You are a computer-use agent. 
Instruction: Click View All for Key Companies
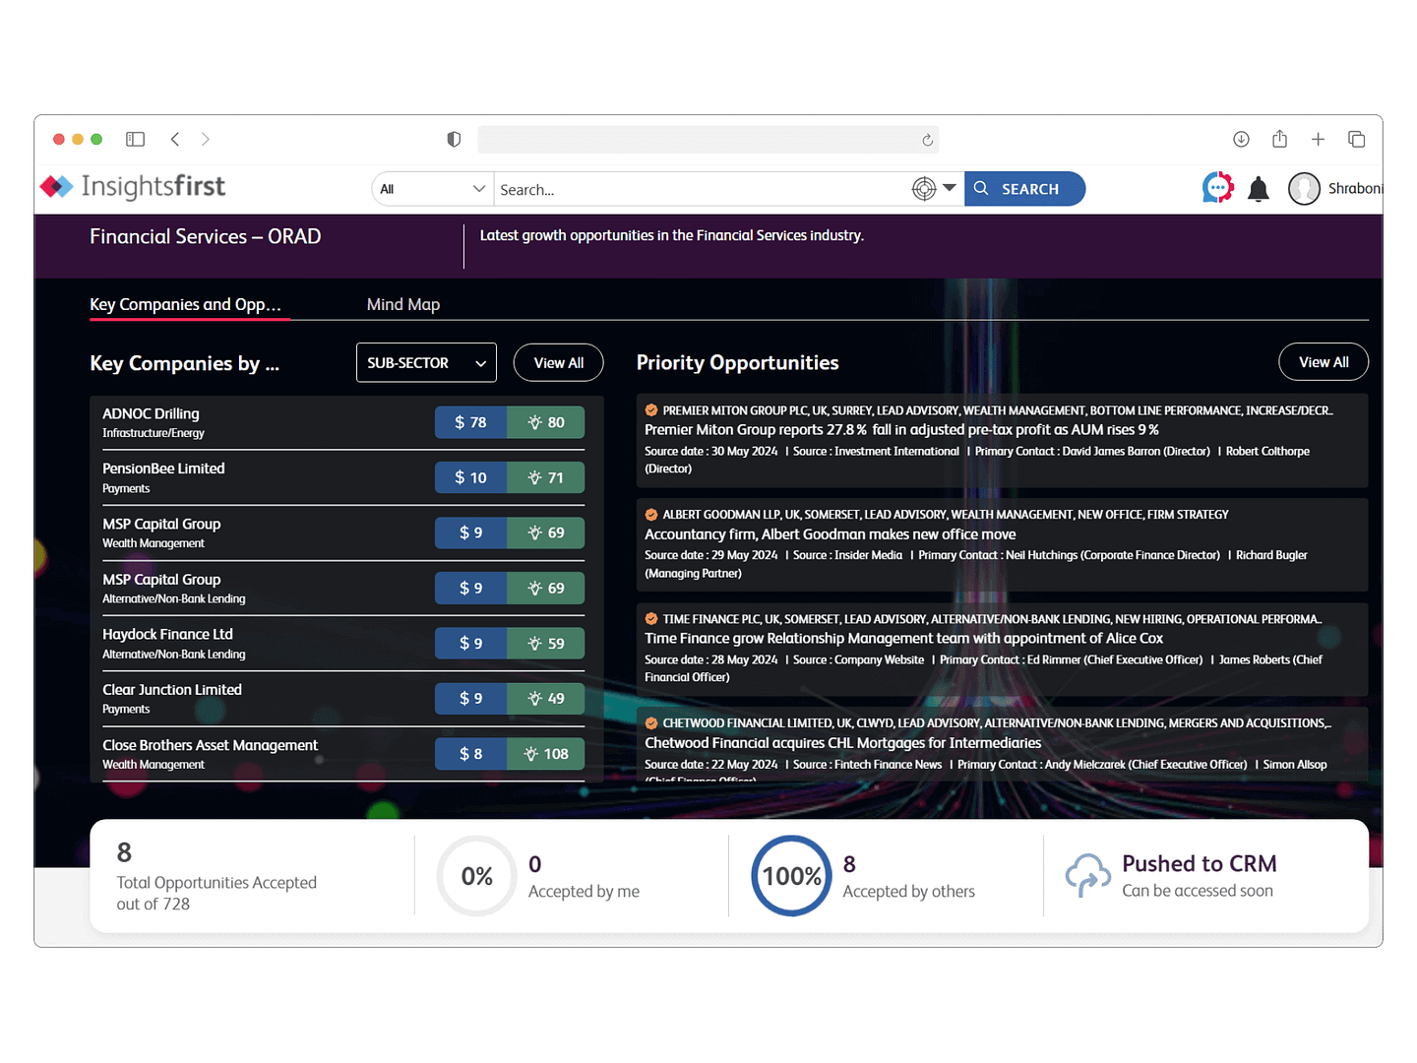click(x=559, y=362)
